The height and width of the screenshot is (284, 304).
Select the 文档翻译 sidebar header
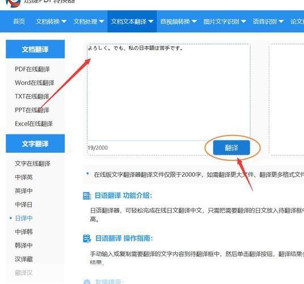tap(35, 49)
